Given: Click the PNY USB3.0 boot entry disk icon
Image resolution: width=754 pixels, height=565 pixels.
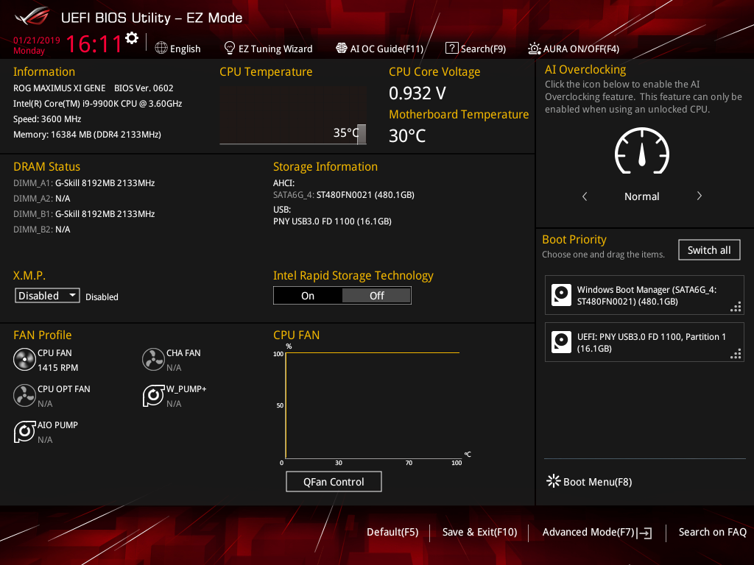Looking at the screenshot, I should coord(561,342).
